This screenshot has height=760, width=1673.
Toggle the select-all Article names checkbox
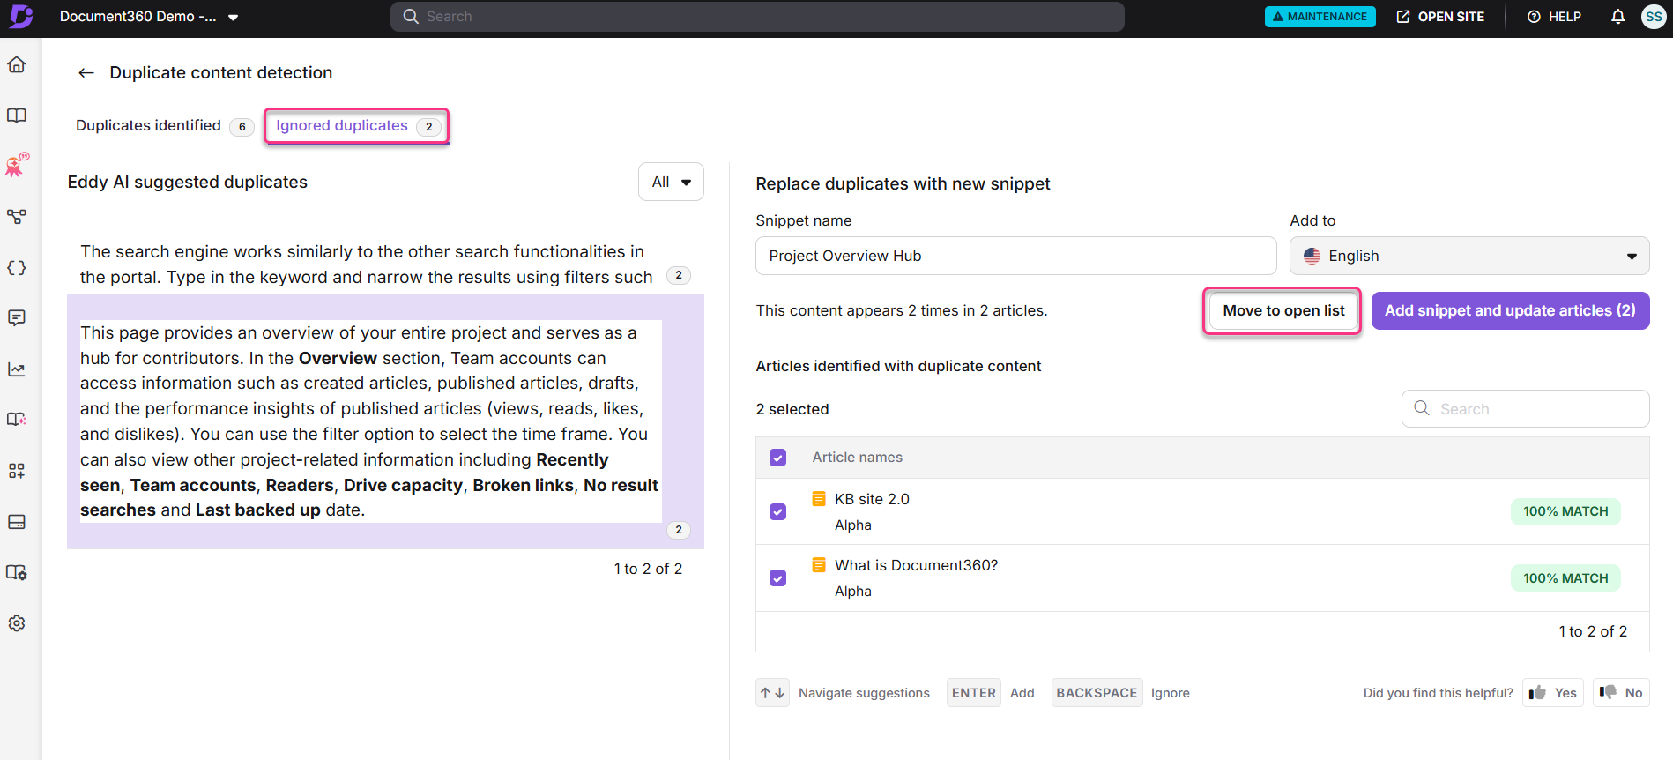[x=777, y=458]
